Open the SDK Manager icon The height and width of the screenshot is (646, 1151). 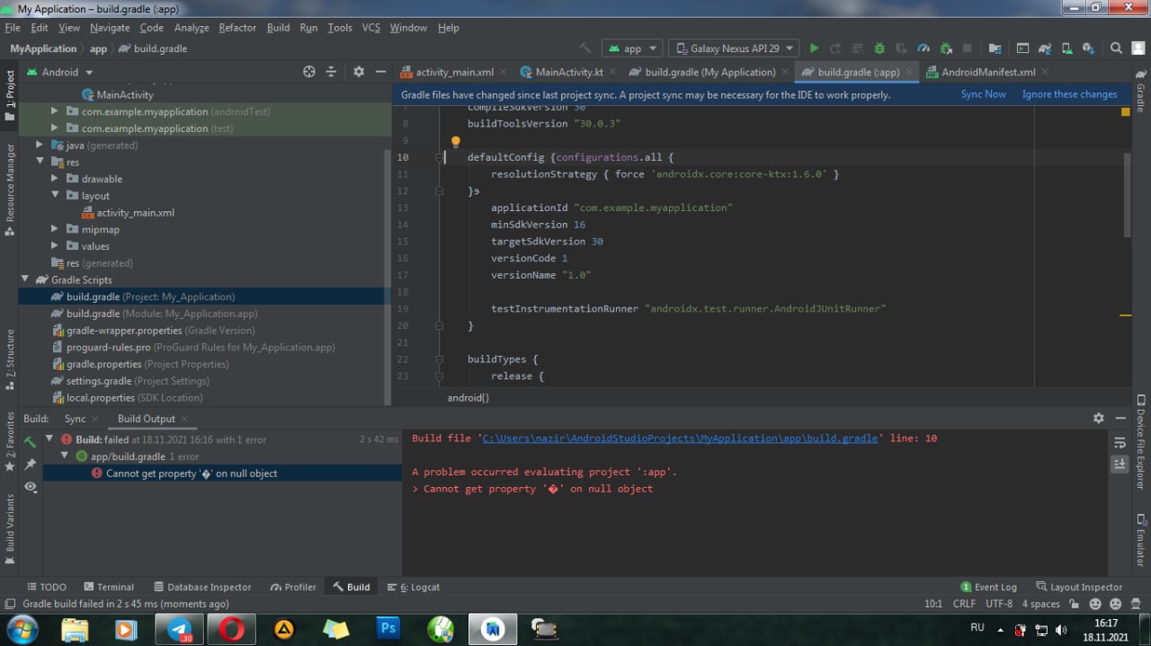tap(1089, 49)
